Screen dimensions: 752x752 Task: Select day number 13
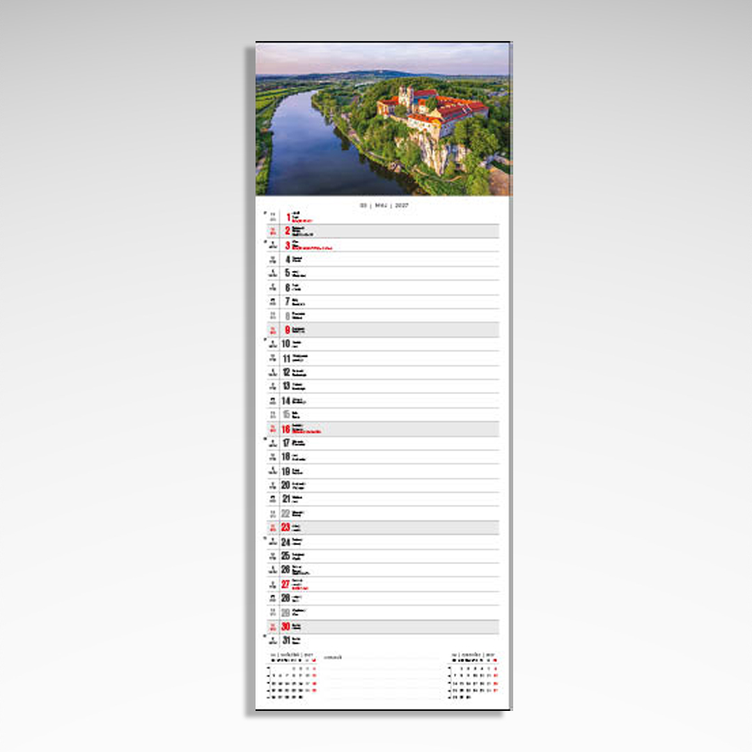286,386
